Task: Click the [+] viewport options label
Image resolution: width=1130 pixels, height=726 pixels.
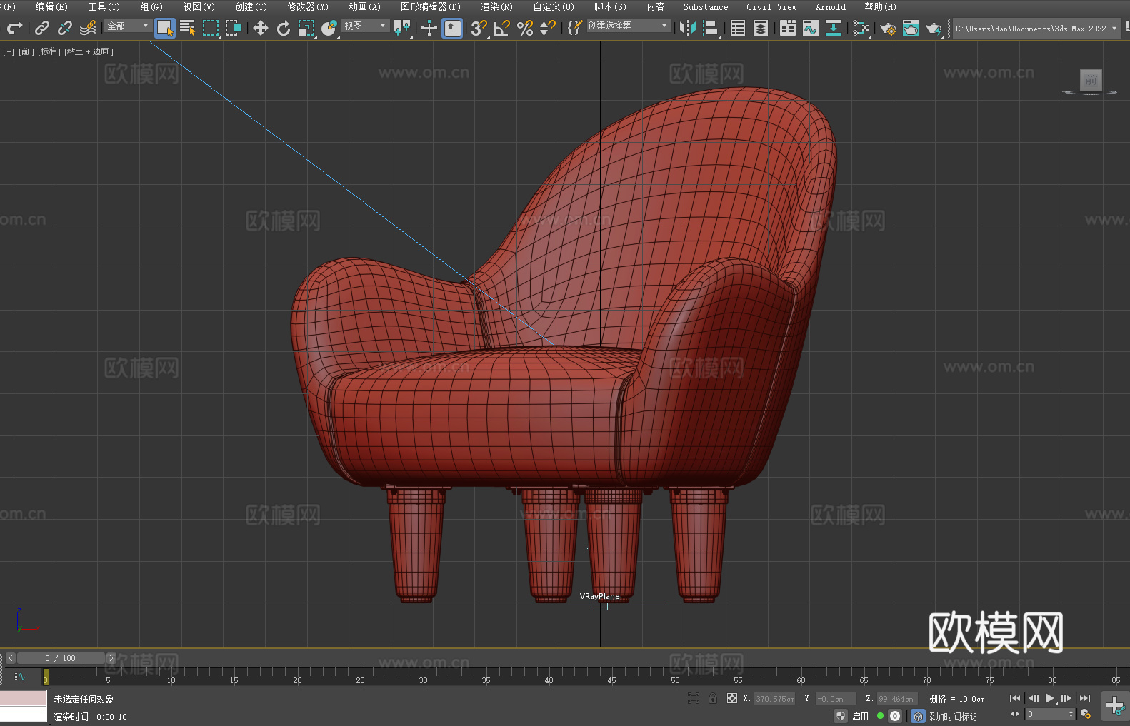Action: pyautogui.click(x=9, y=51)
